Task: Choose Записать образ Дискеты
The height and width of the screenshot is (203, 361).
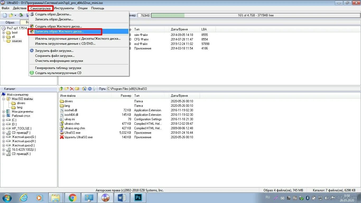Action: coord(79,19)
